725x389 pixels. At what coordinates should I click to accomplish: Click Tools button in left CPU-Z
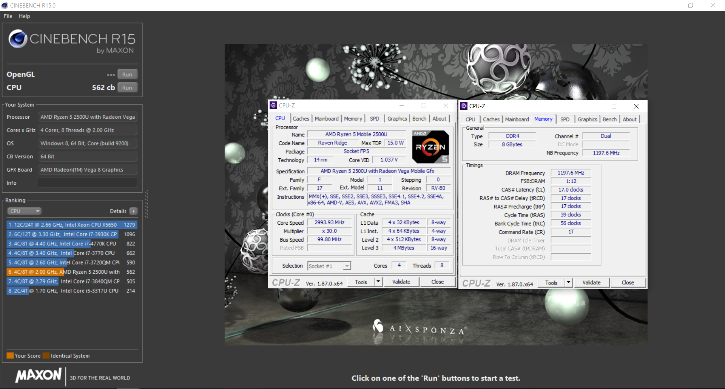[x=361, y=282]
